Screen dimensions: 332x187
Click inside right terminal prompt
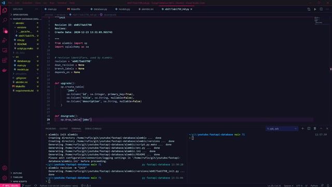[193, 138]
